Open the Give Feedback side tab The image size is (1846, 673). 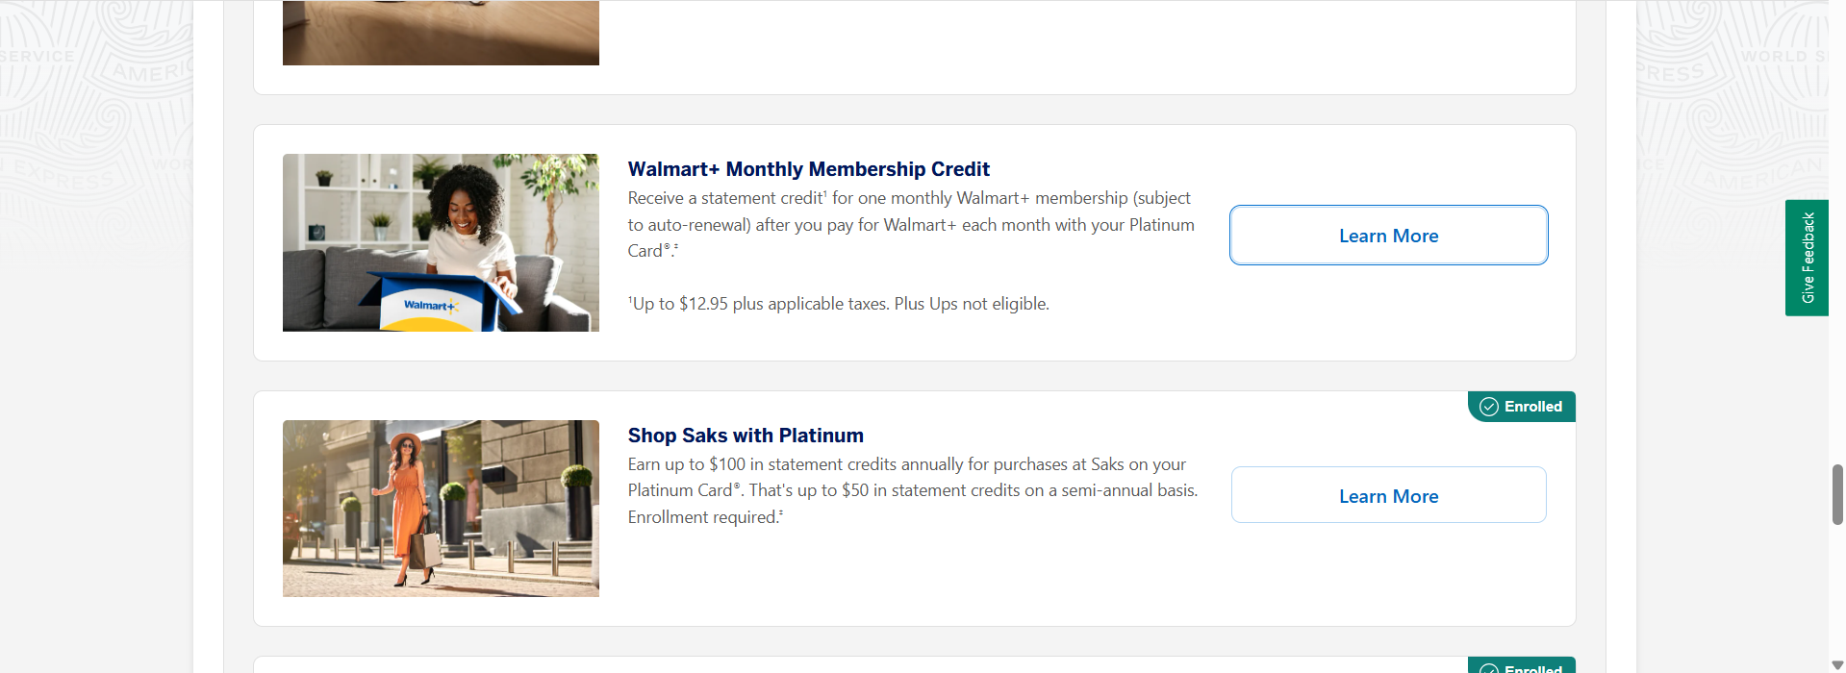pos(1807,258)
